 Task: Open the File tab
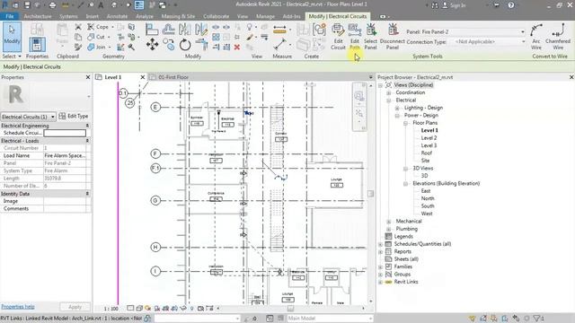[10, 16]
